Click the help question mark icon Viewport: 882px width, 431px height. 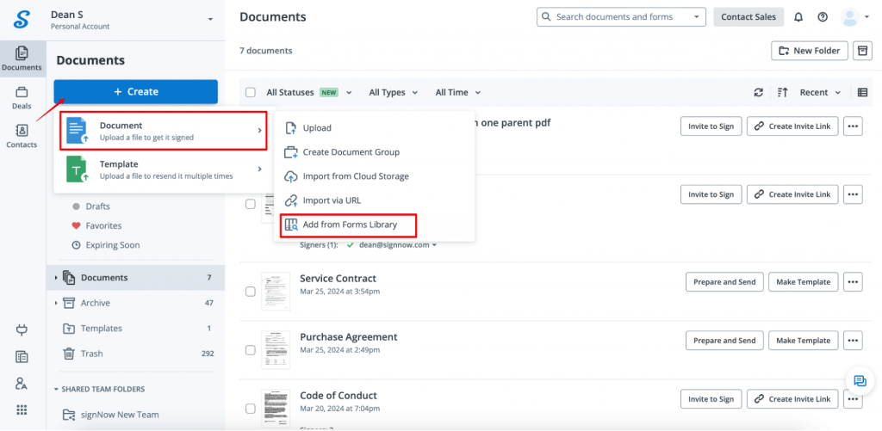pyautogui.click(x=823, y=17)
